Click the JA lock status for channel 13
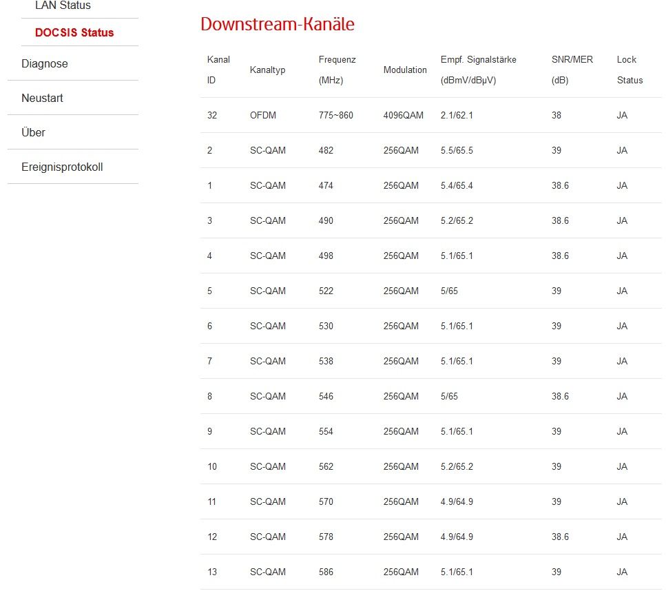The height and width of the screenshot is (591, 666). click(622, 572)
